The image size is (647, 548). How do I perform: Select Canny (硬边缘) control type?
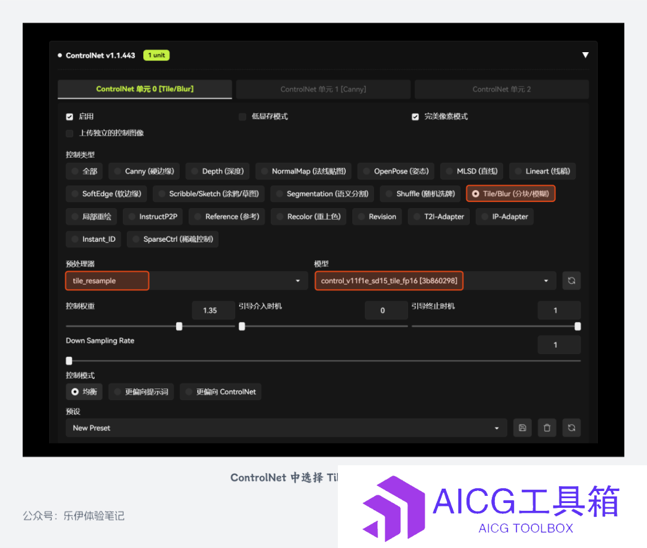(x=144, y=171)
